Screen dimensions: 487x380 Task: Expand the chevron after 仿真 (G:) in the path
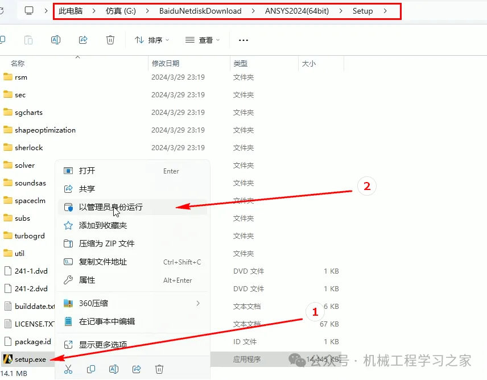coord(147,11)
